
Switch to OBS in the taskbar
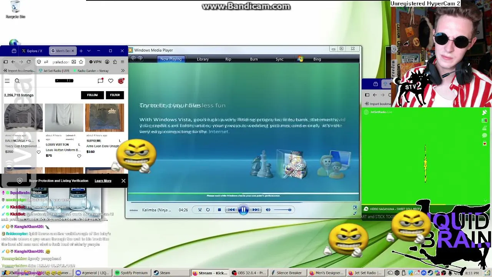coord(249,273)
